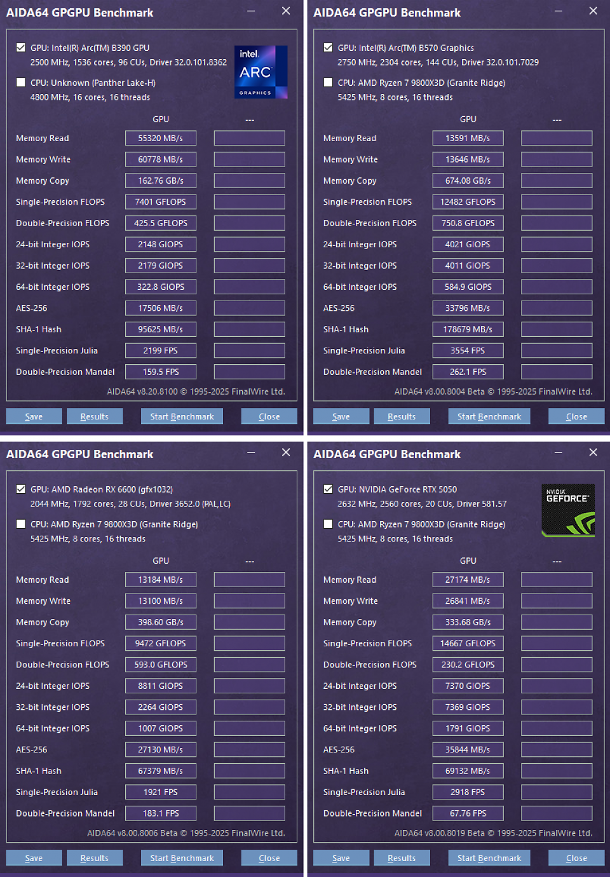610x877 pixels.
Task: Uncheck the Intel Arc B570 Graphics checkbox
Action: tap(328, 48)
